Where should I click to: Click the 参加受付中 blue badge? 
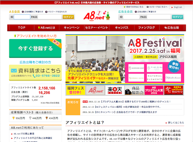pos(174,66)
